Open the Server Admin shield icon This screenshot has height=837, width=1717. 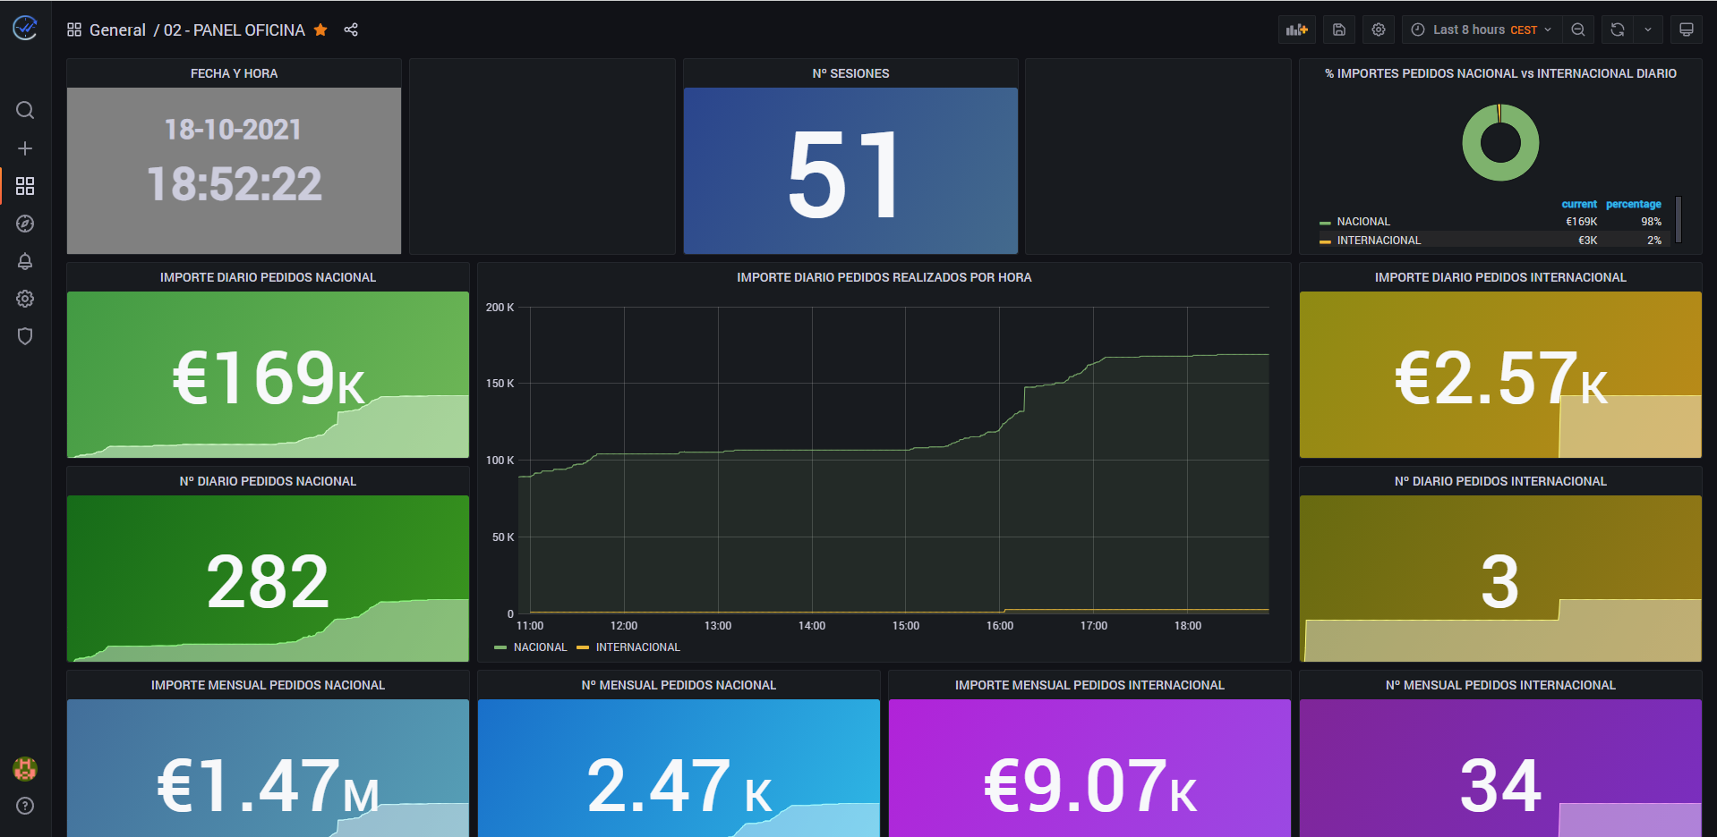pos(25,336)
